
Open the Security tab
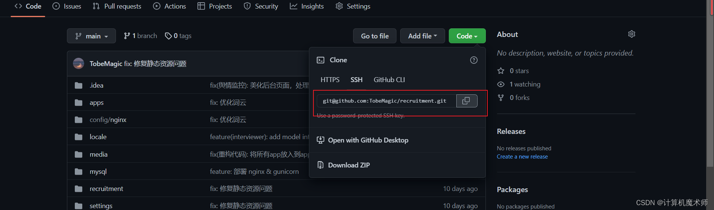tap(261, 6)
